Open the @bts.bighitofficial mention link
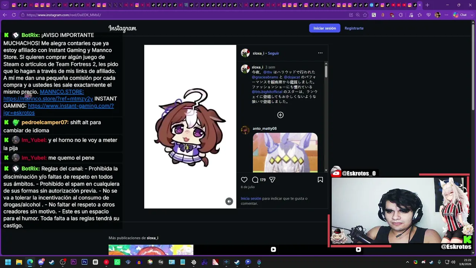 point(267,92)
